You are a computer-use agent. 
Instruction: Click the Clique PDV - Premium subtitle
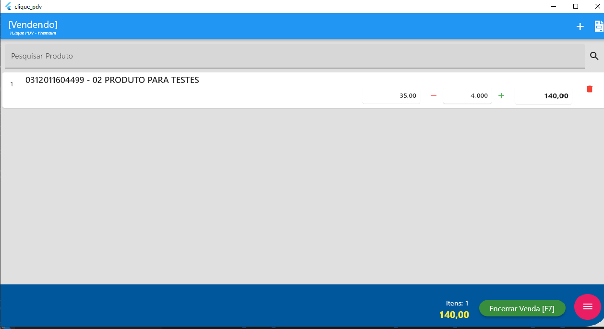[x=33, y=33]
